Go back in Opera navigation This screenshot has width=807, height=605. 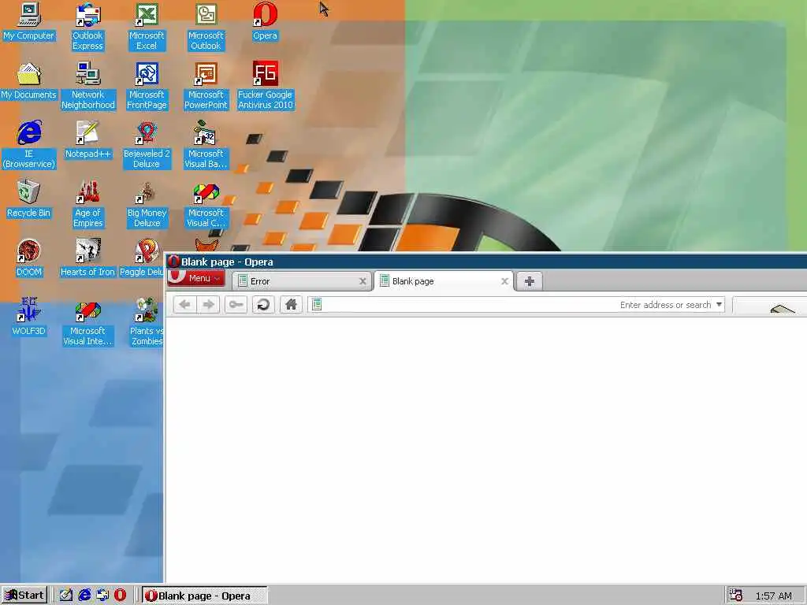pos(184,305)
